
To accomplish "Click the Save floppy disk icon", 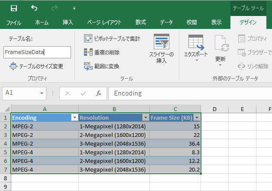I will [14, 8].
